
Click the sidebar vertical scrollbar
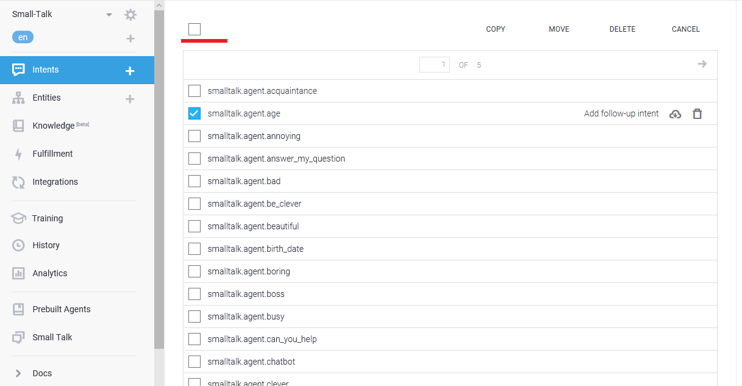pyautogui.click(x=159, y=183)
